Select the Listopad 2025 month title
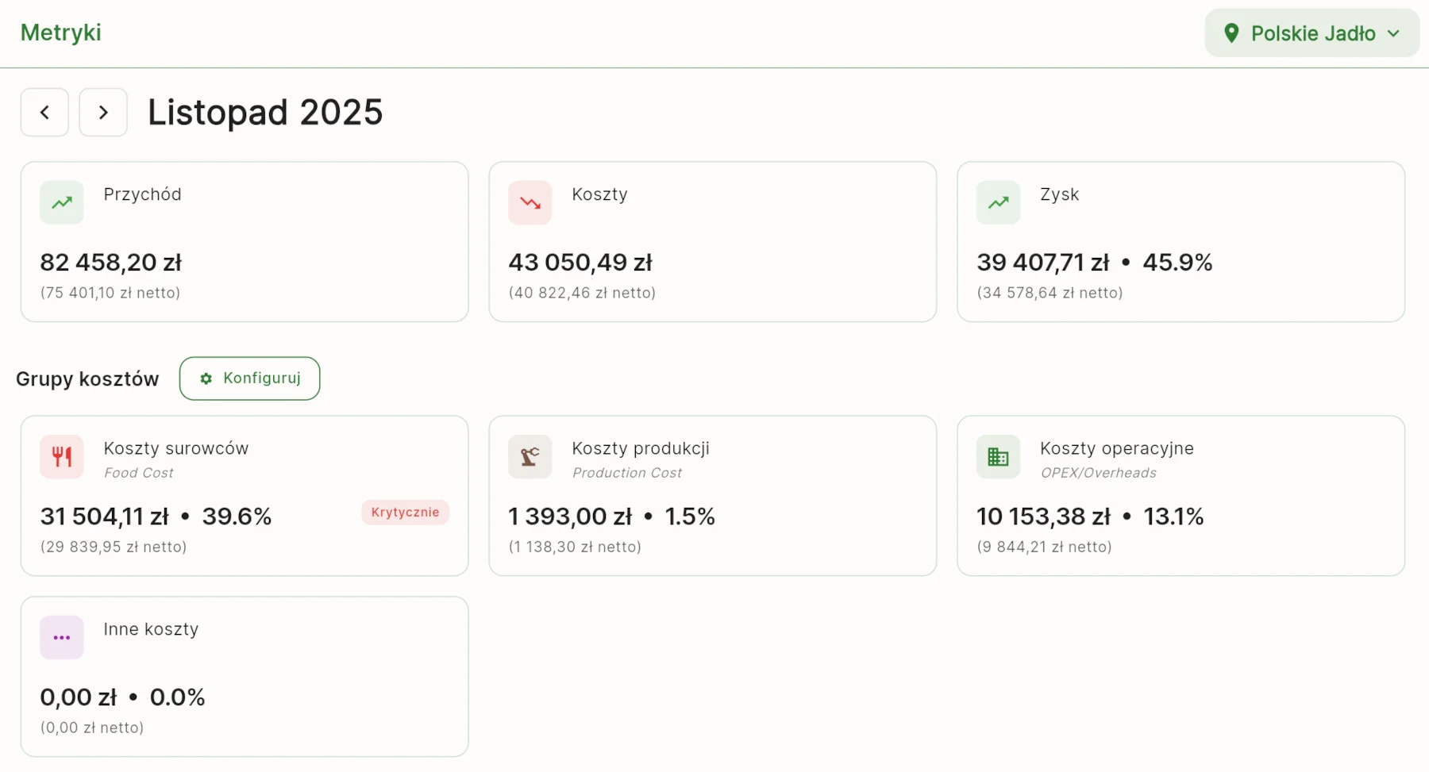The height and width of the screenshot is (772, 1429). (x=265, y=112)
